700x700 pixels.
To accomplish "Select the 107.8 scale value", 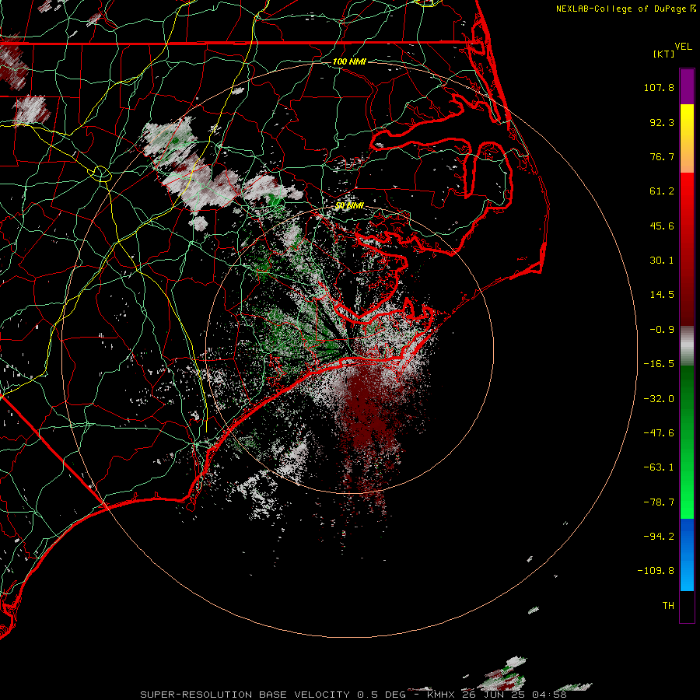I will (659, 87).
